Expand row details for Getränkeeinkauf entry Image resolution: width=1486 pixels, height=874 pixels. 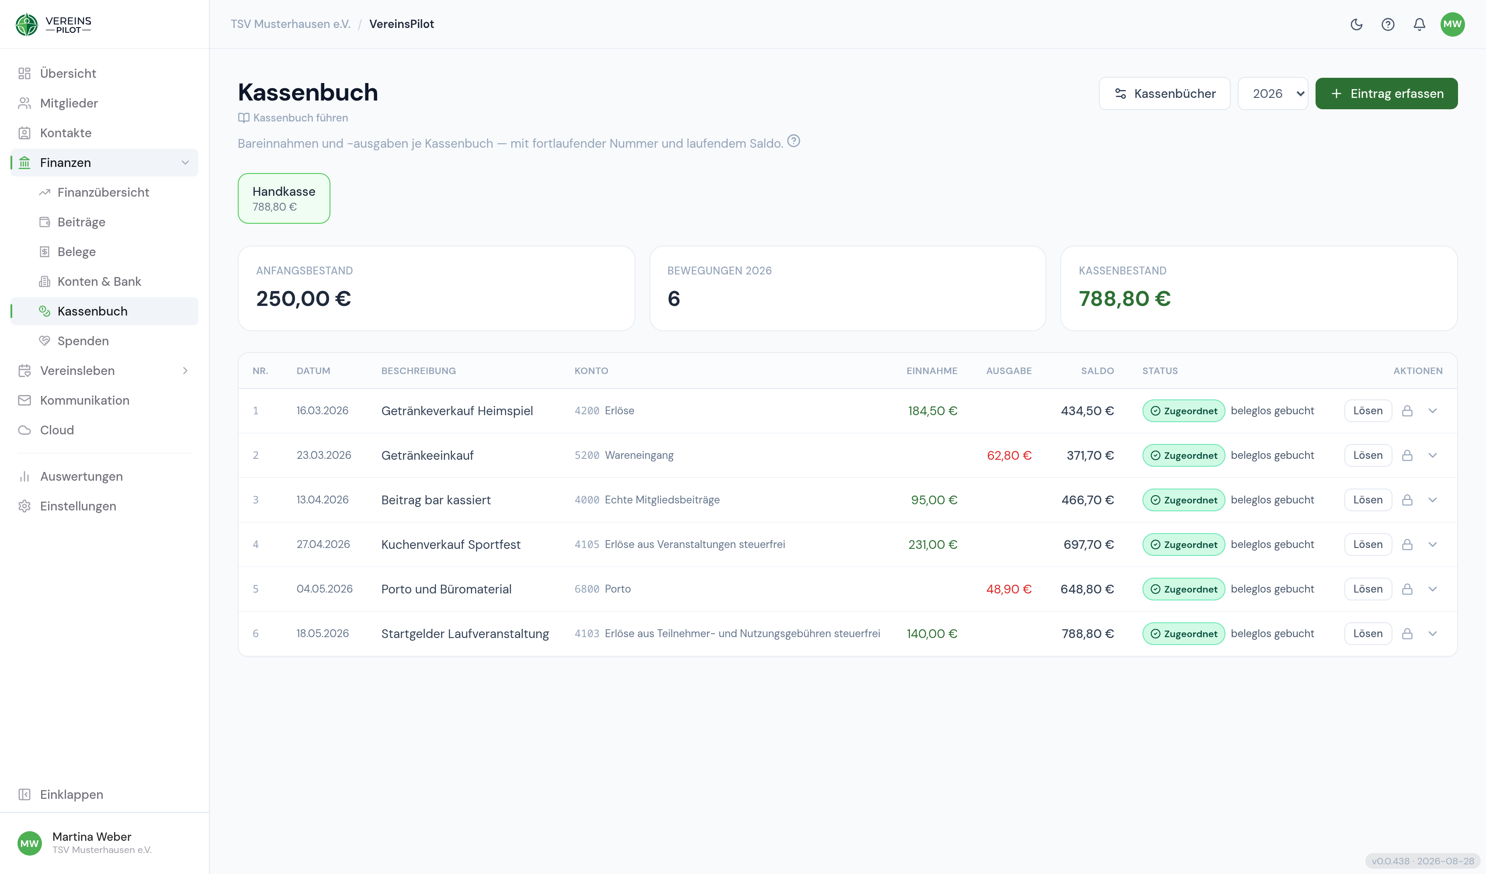[x=1432, y=454]
